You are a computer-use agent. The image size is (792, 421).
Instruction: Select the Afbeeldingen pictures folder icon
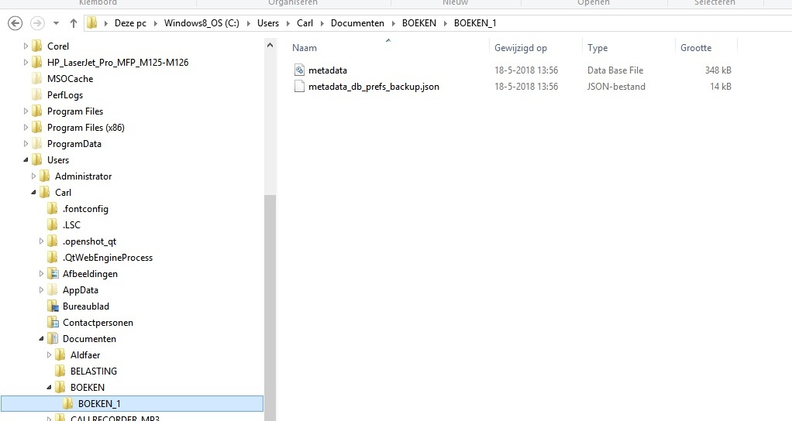coord(53,274)
